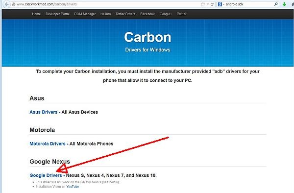Click the 'Drivers for Windows' subtitle
Screen dimensions: 294x193
click(147, 49)
